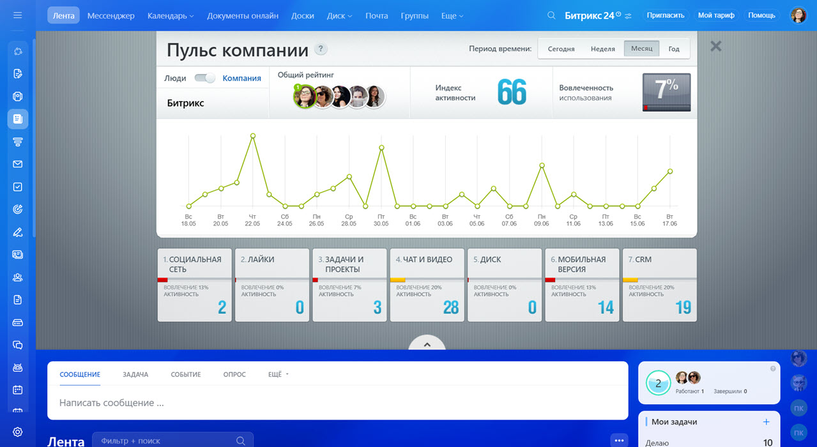
Task: Click the search magnifier in the top bar
Action: click(x=551, y=15)
